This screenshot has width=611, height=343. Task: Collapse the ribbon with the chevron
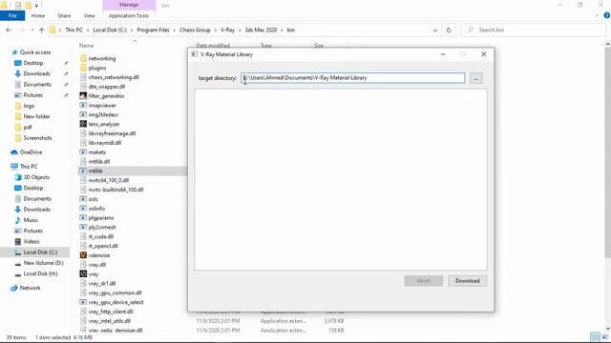click(597, 15)
